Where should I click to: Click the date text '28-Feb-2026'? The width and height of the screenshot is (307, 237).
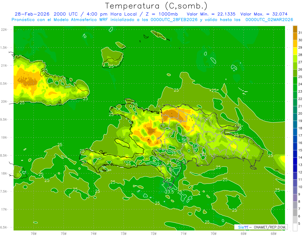coord(32,14)
